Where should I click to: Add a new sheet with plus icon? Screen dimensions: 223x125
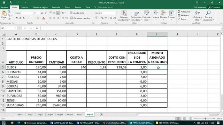point(101,115)
